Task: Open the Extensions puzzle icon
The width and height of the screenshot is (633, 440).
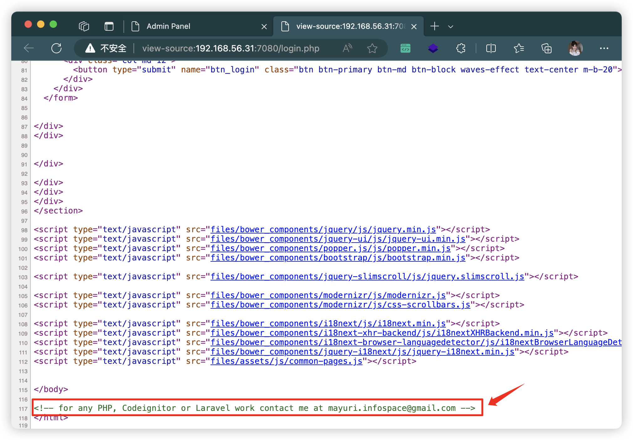Action: point(461,48)
